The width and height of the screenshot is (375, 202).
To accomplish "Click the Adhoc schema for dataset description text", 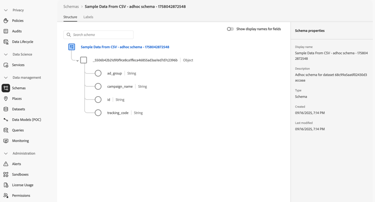I will (x=331, y=77).
